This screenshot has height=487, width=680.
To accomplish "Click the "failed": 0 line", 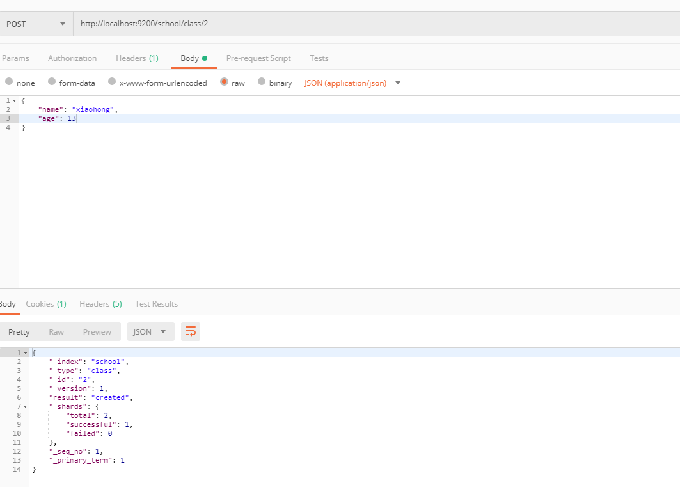I will click(89, 433).
